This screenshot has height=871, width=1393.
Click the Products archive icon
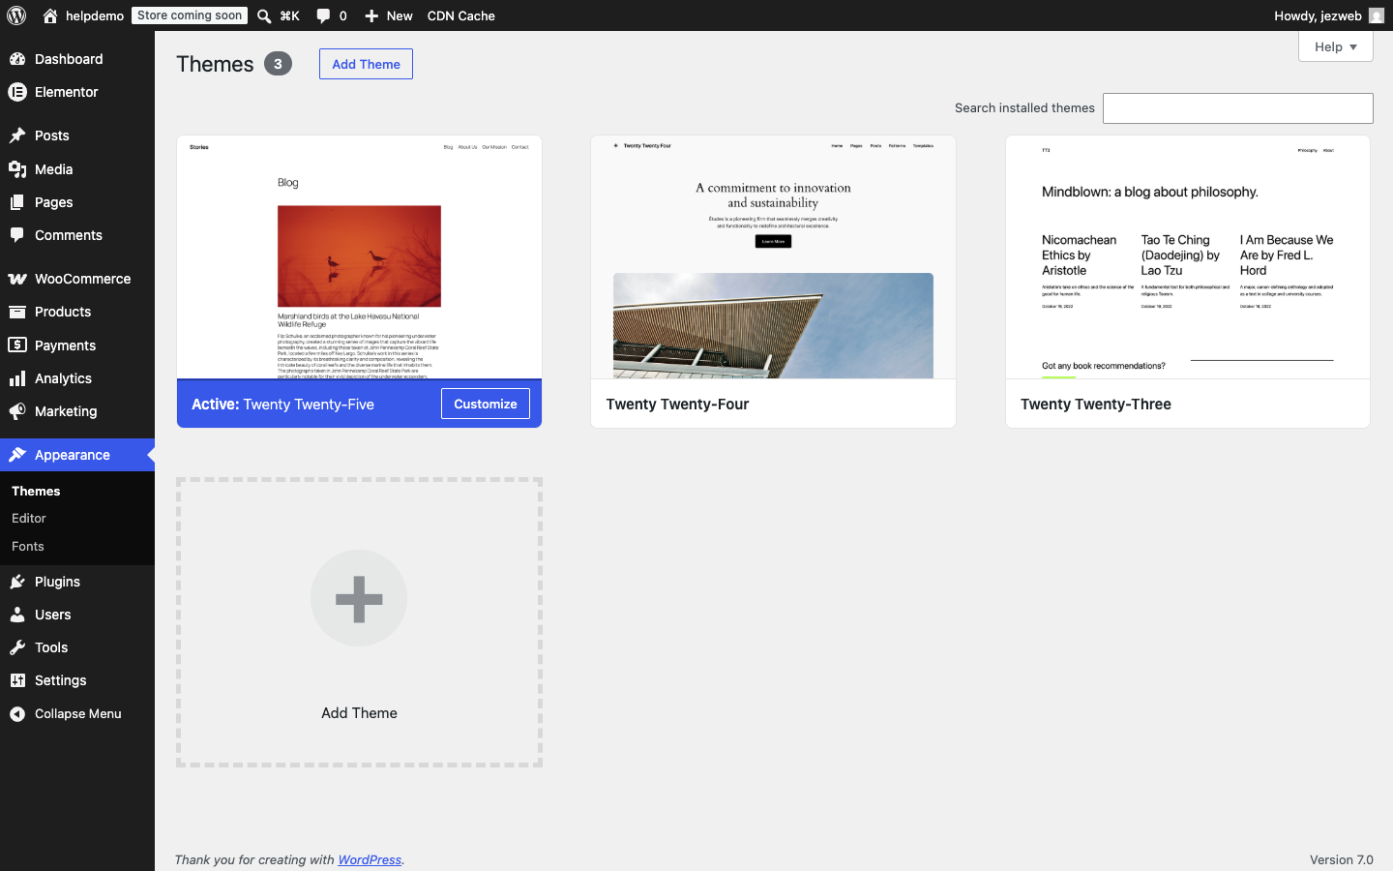click(x=17, y=312)
